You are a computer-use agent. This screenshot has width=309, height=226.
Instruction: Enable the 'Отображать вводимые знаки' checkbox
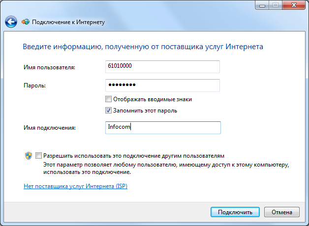click(x=109, y=99)
